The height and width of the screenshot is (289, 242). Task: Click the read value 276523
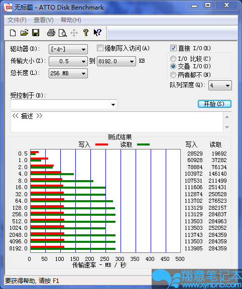(x=218, y=201)
